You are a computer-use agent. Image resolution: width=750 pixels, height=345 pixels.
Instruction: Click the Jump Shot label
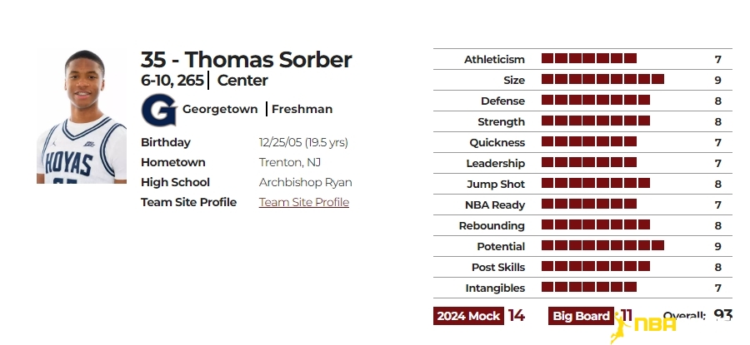click(x=496, y=185)
